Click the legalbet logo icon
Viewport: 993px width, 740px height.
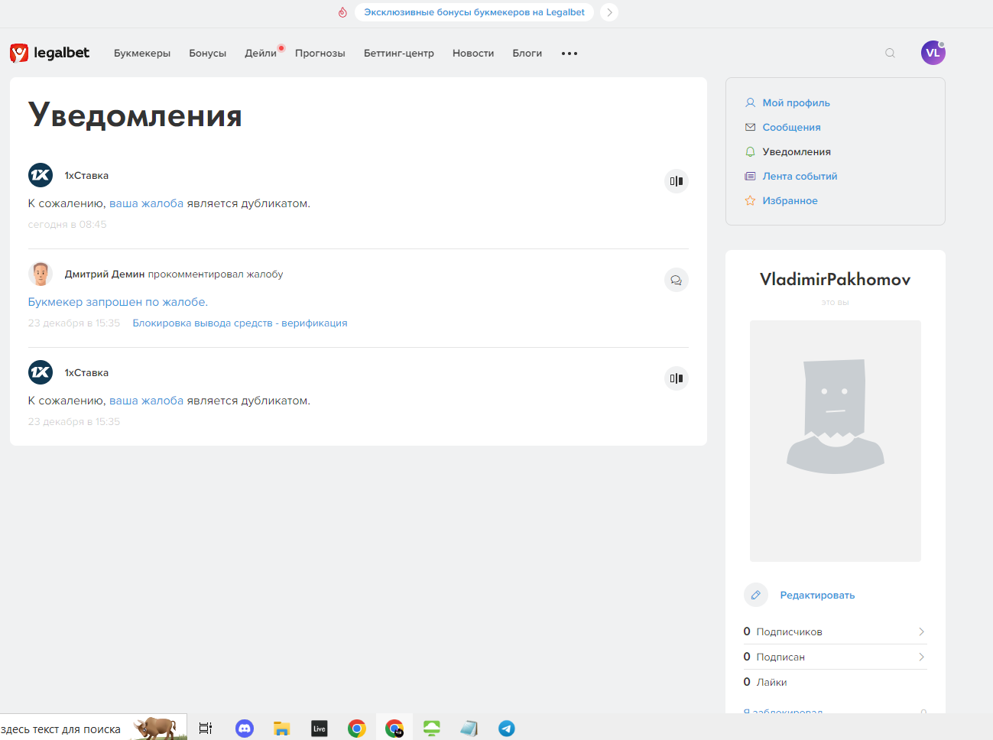point(19,53)
